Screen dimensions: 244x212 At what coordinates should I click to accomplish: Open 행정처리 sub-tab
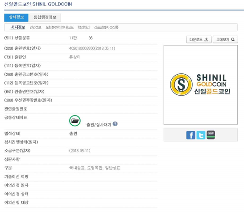click(x=84, y=27)
